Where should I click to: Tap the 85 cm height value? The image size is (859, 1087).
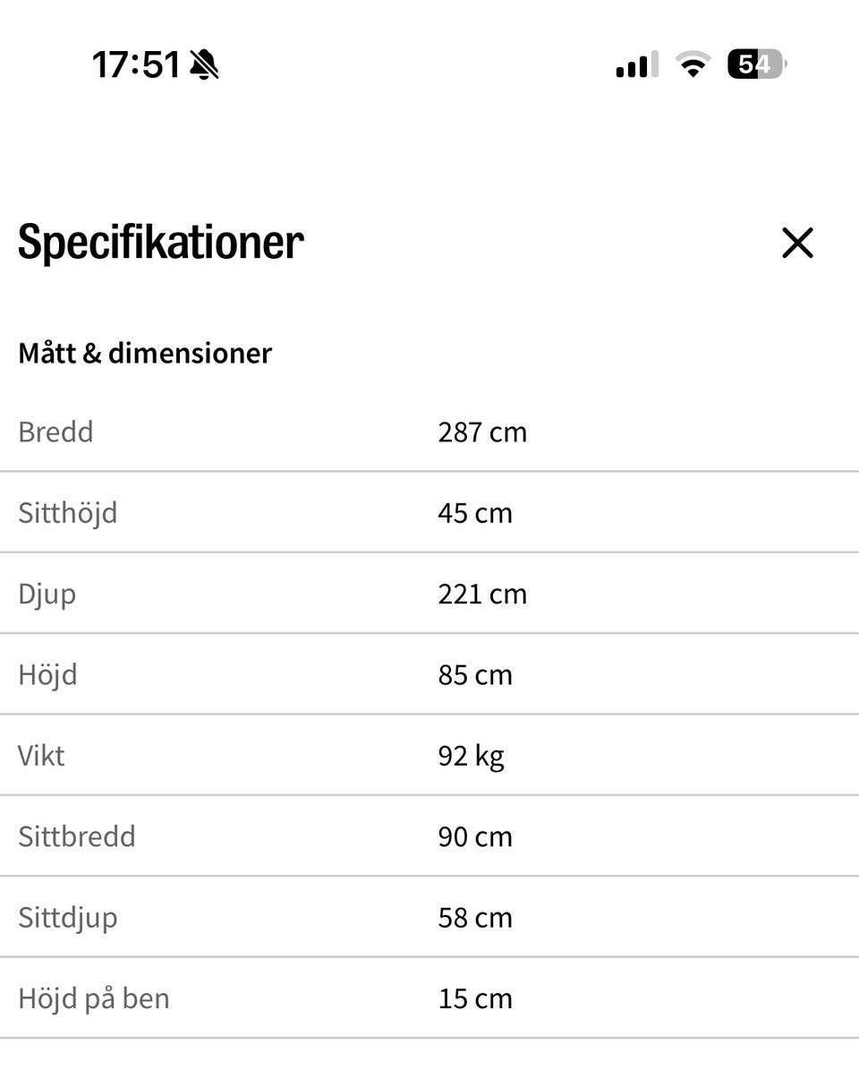[x=475, y=675]
